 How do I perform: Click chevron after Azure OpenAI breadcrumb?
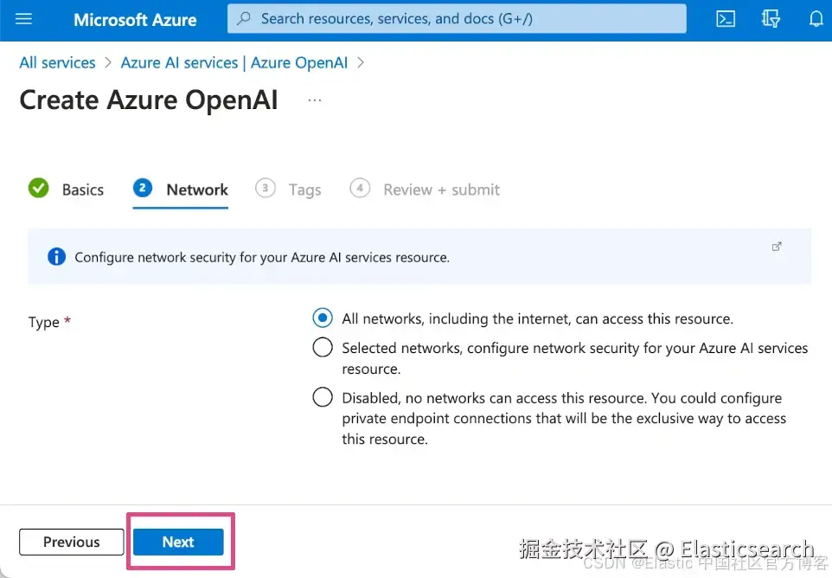pyautogui.click(x=361, y=62)
